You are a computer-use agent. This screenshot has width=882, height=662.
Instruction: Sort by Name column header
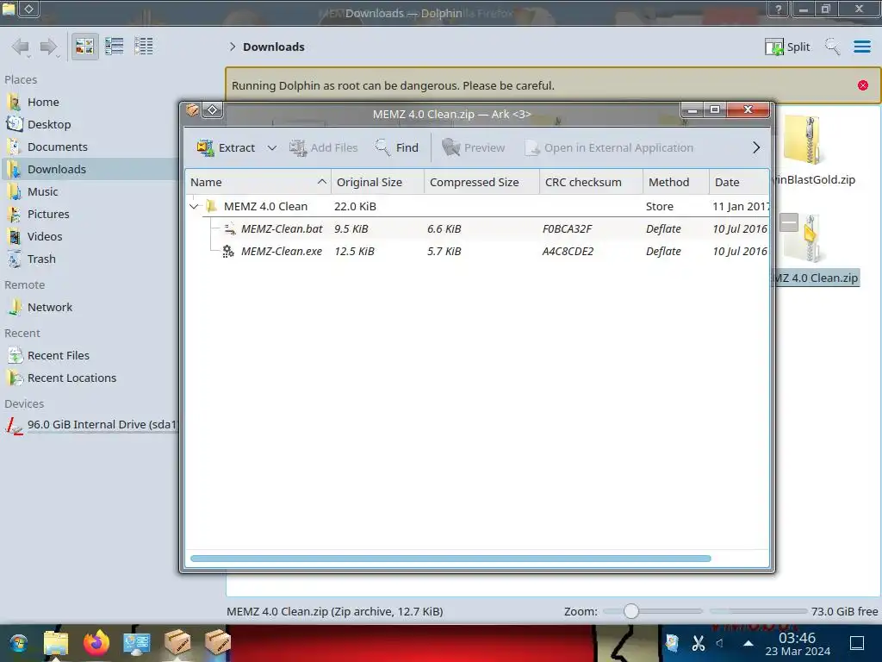pyautogui.click(x=258, y=182)
